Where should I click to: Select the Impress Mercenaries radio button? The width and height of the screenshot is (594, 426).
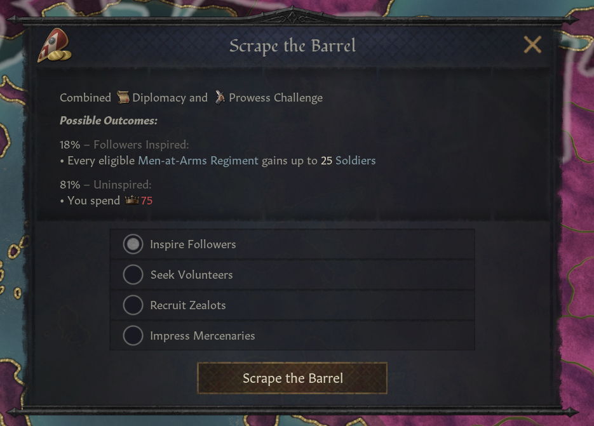coord(133,336)
